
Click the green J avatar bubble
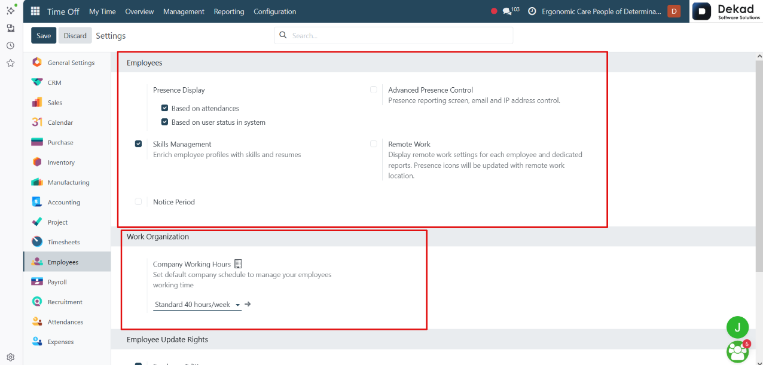click(737, 327)
